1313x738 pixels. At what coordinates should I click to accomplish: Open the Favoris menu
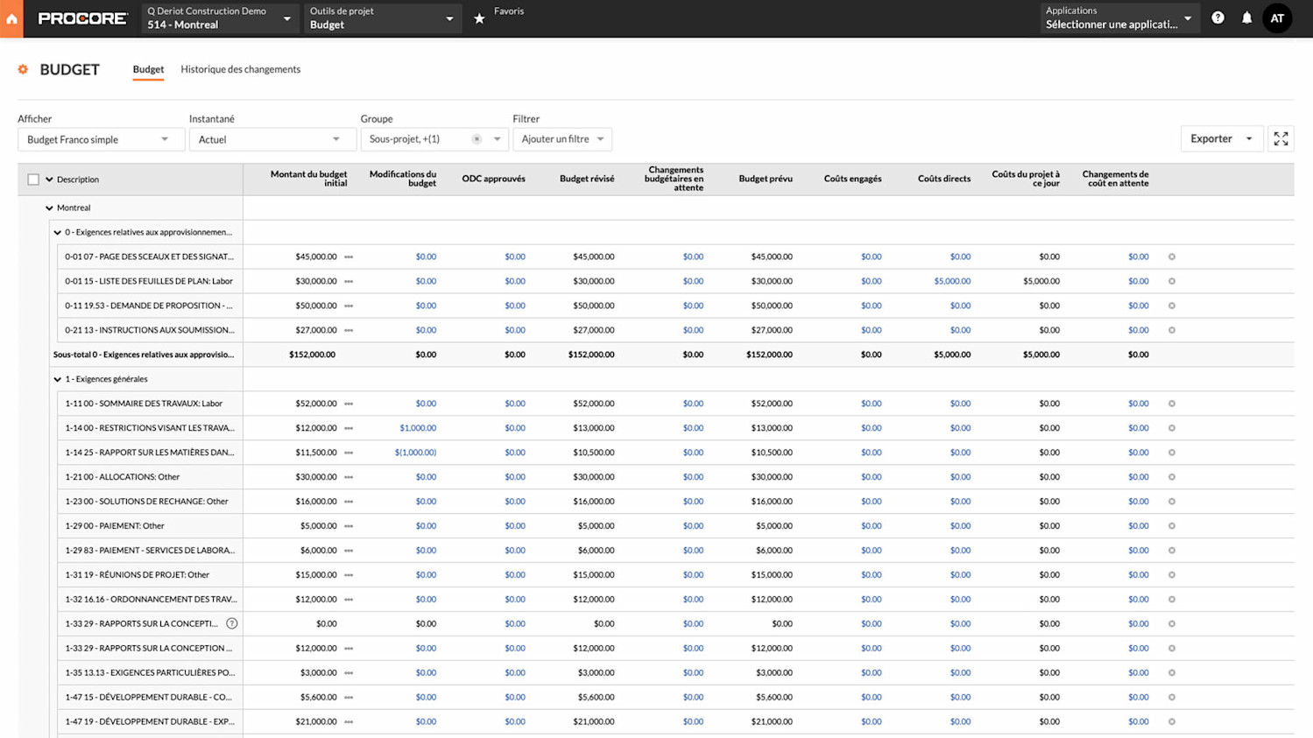(x=509, y=11)
